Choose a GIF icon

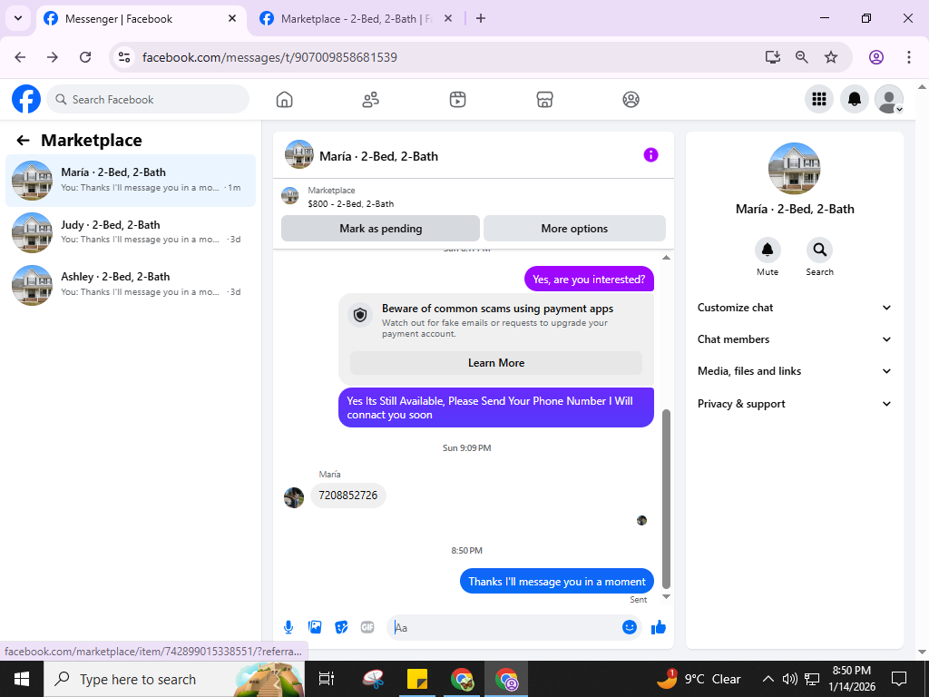(x=367, y=627)
